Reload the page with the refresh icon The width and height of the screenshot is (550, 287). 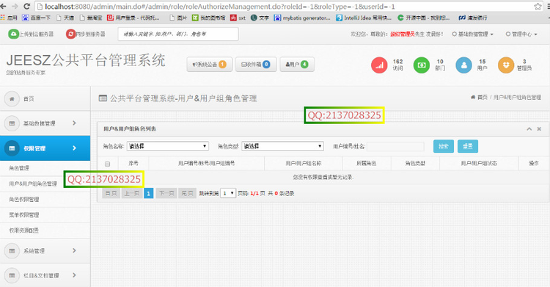(x=26, y=7)
